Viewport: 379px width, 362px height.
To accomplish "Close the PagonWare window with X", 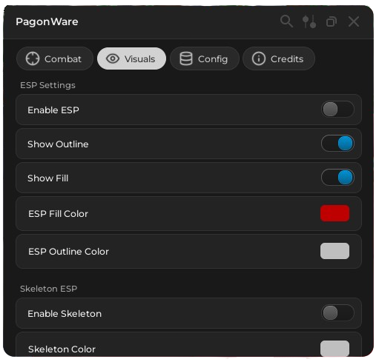I will (354, 21).
